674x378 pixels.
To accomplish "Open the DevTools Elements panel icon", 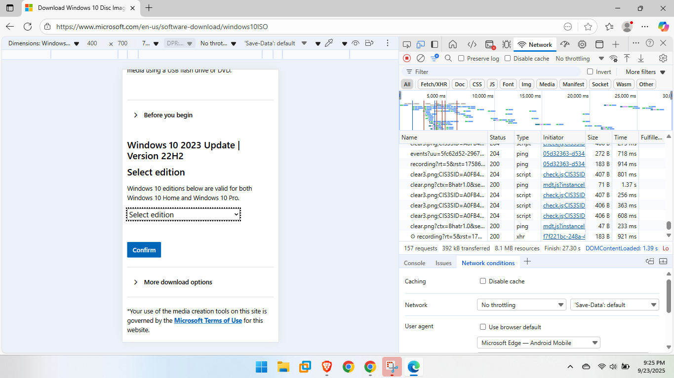I will point(472,44).
